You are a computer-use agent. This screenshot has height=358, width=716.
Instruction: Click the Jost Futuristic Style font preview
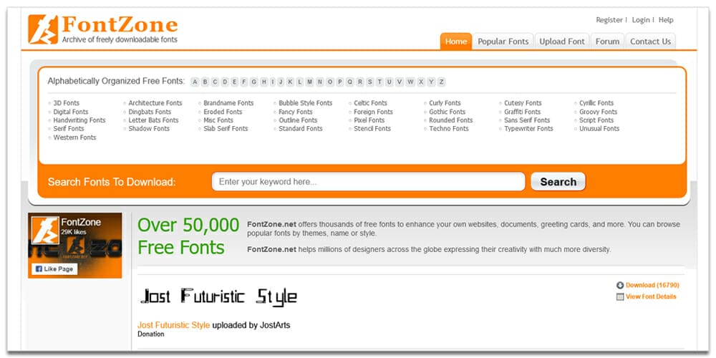218,297
